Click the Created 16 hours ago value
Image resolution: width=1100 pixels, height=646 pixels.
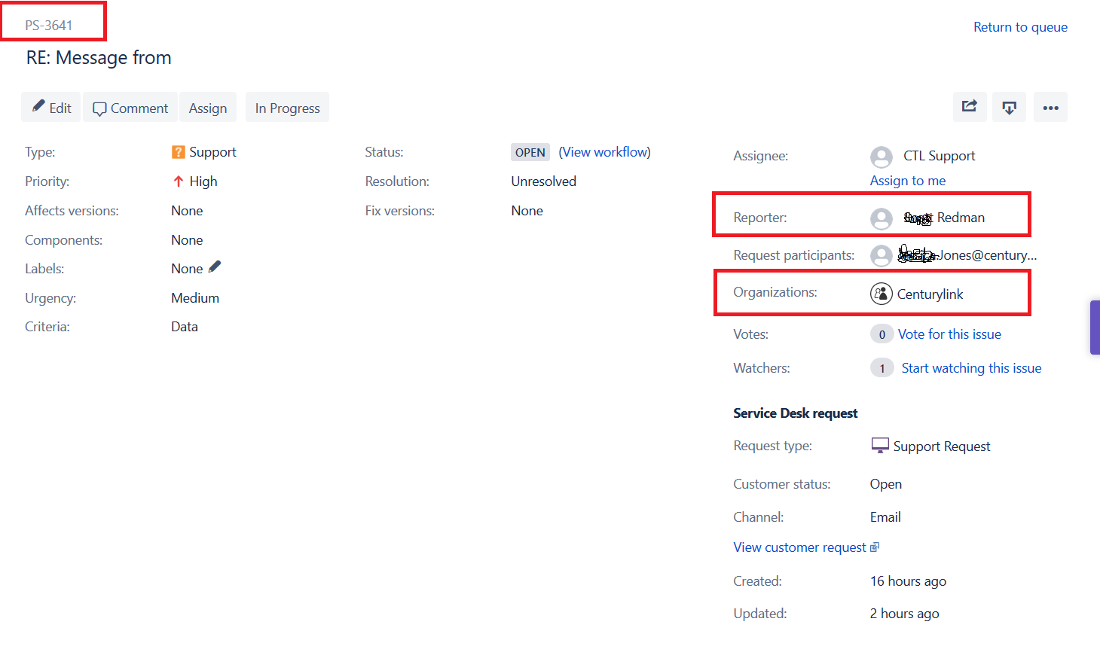click(908, 581)
